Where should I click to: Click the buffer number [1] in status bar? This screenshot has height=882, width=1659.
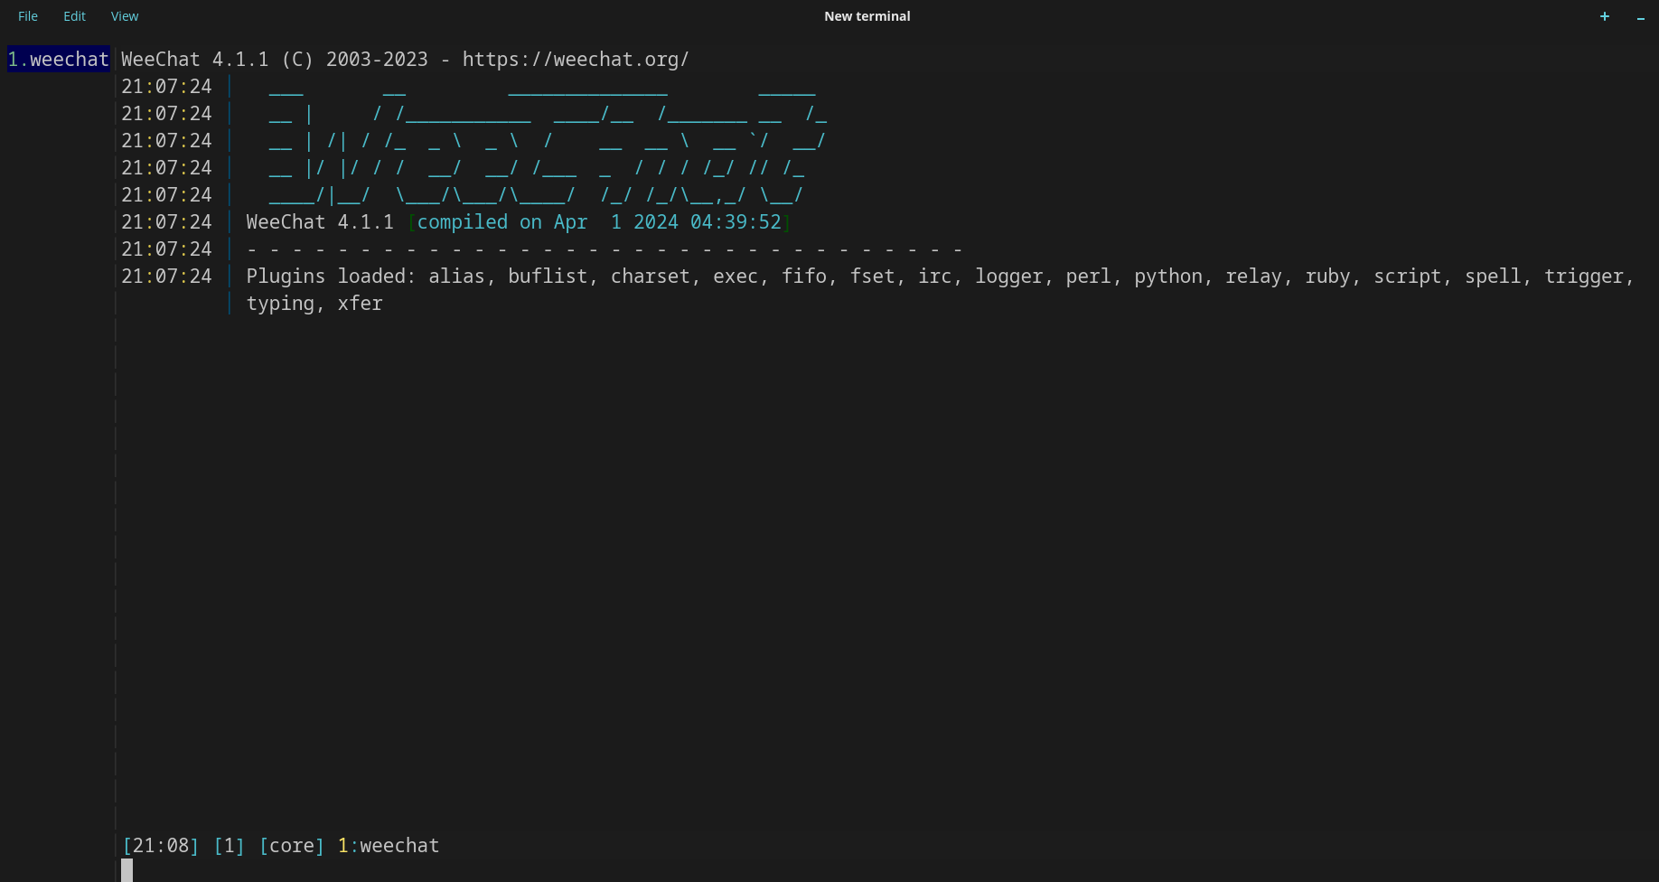click(x=229, y=845)
